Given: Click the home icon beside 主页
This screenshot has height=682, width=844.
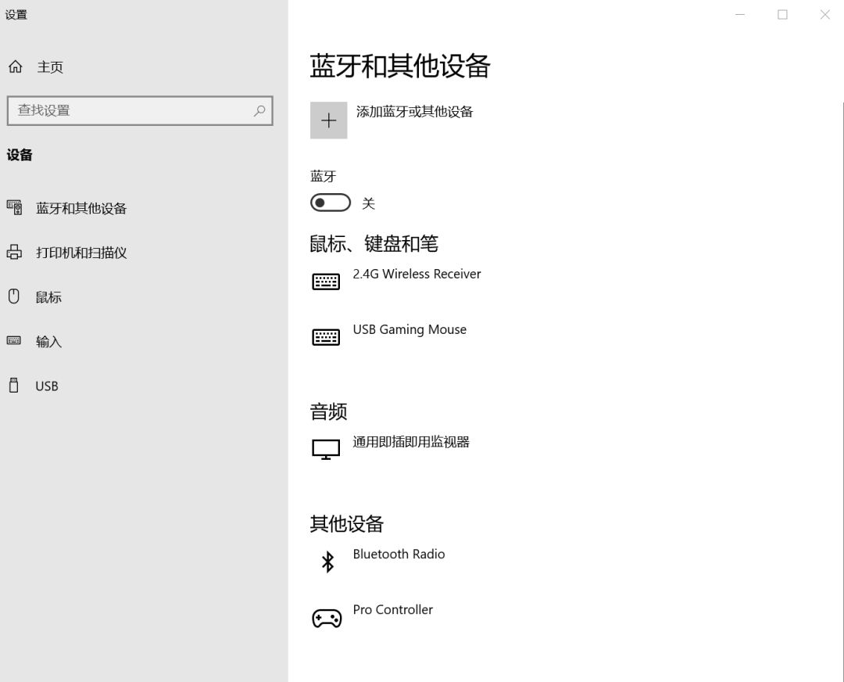Looking at the screenshot, I should pyautogui.click(x=15, y=66).
